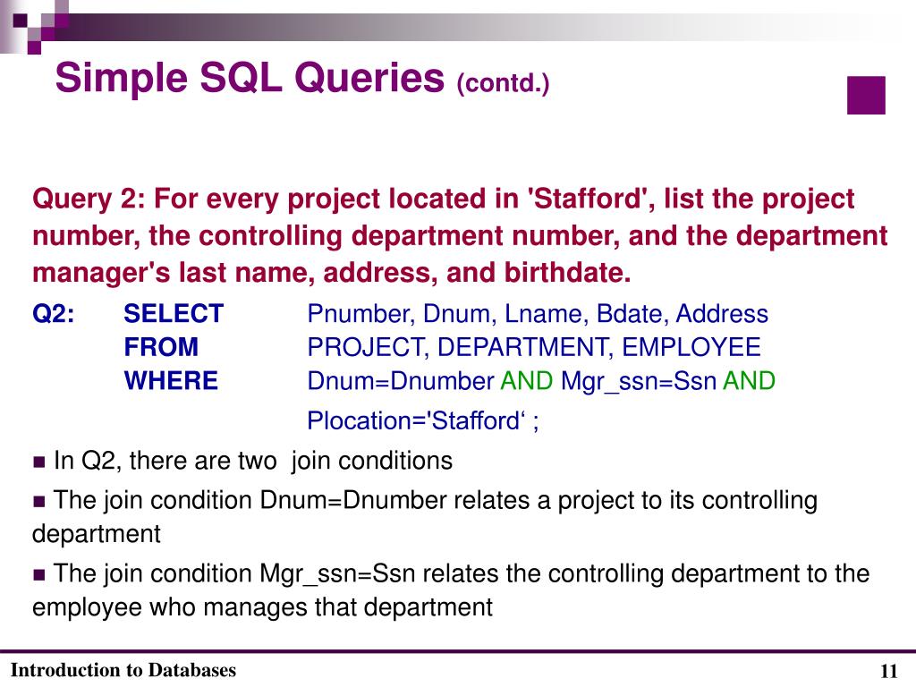Screen dimensions: 916x687
Task: Select the SELECT keyword
Action: pos(174,314)
